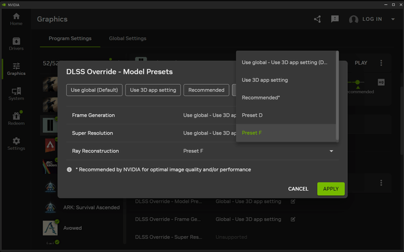404x252 pixels.
Task: Edit DLSS Override - Model Presets setting
Action: (x=293, y=202)
